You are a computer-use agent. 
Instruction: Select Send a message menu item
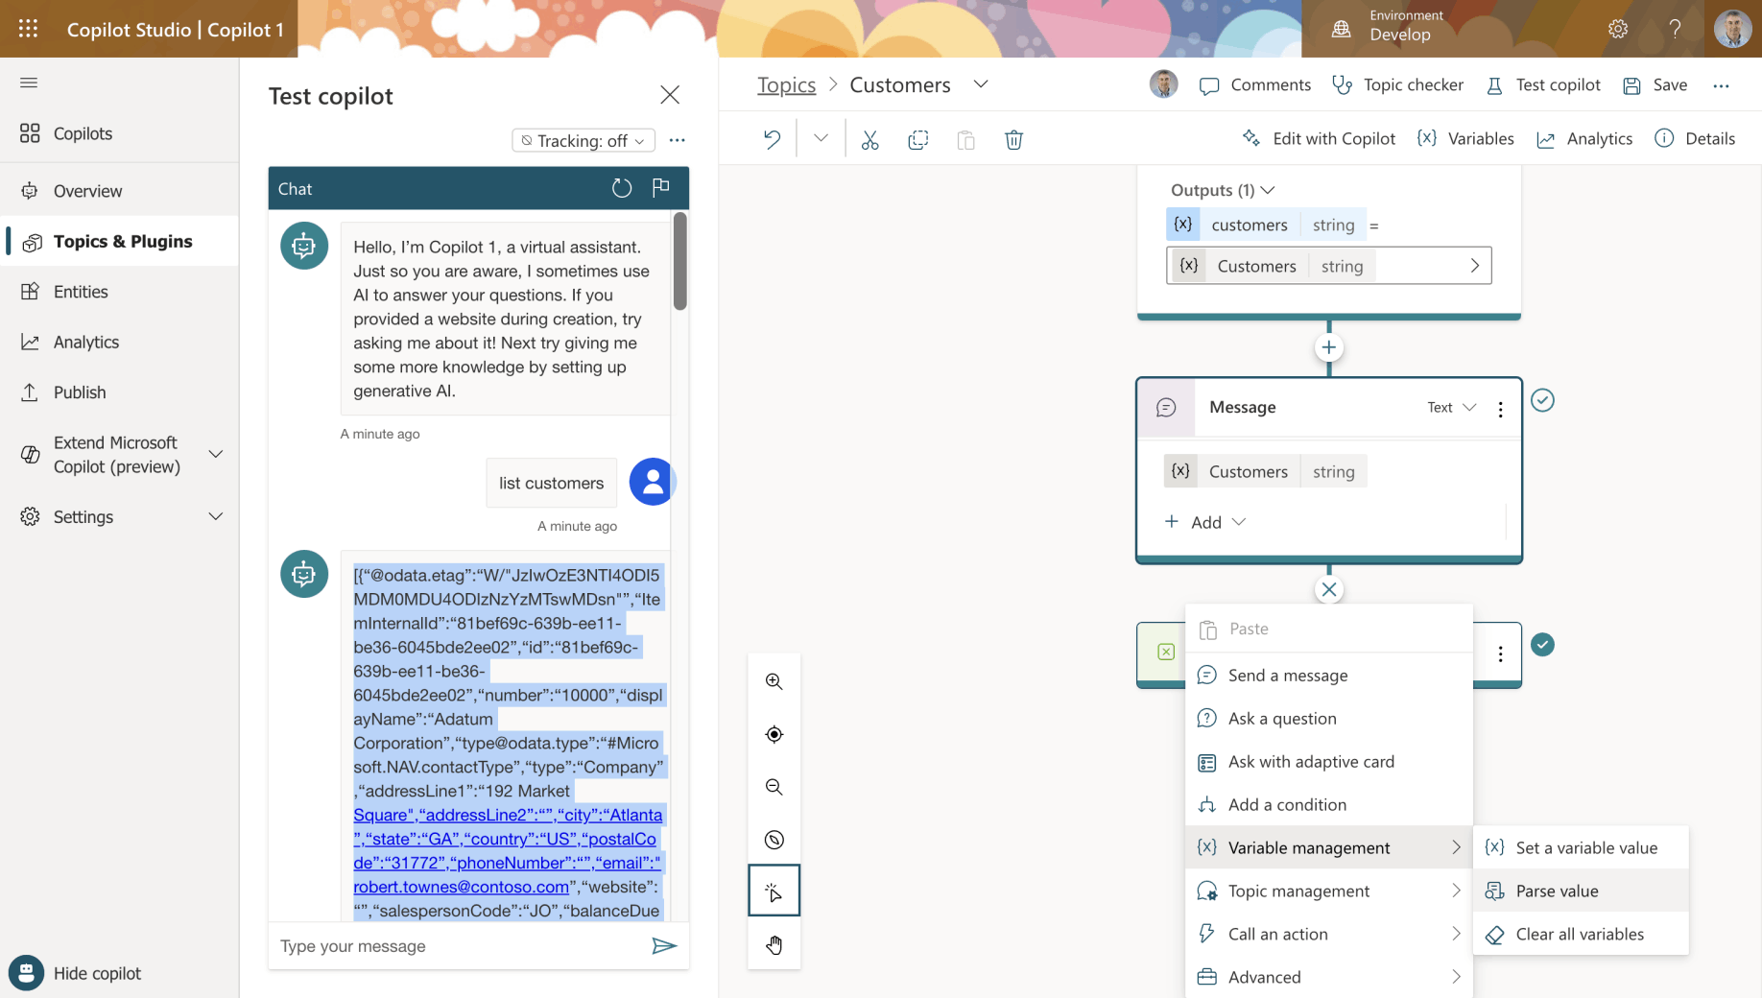pos(1328,676)
